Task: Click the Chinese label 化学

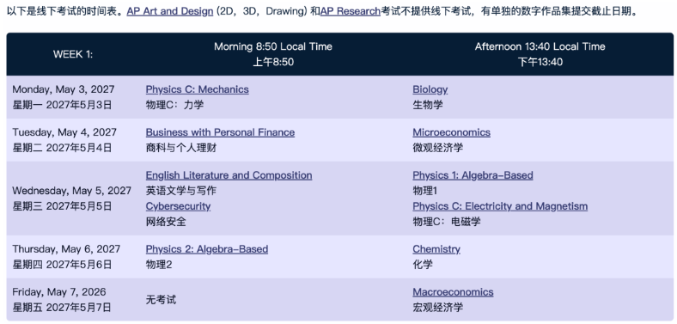Action: click(423, 265)
